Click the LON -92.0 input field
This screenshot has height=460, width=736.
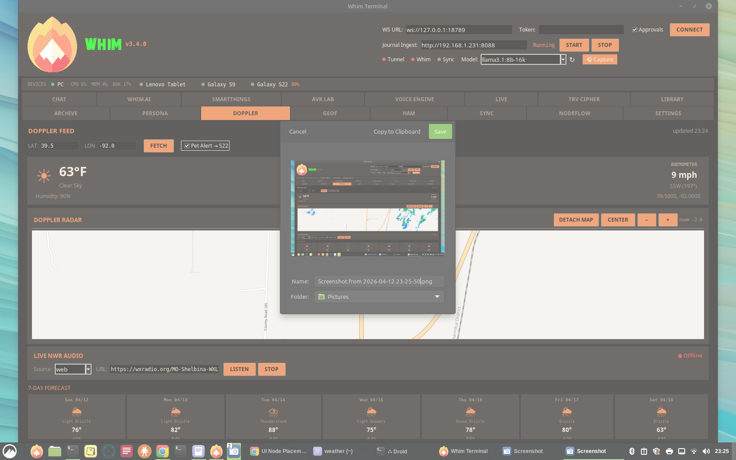117,146
